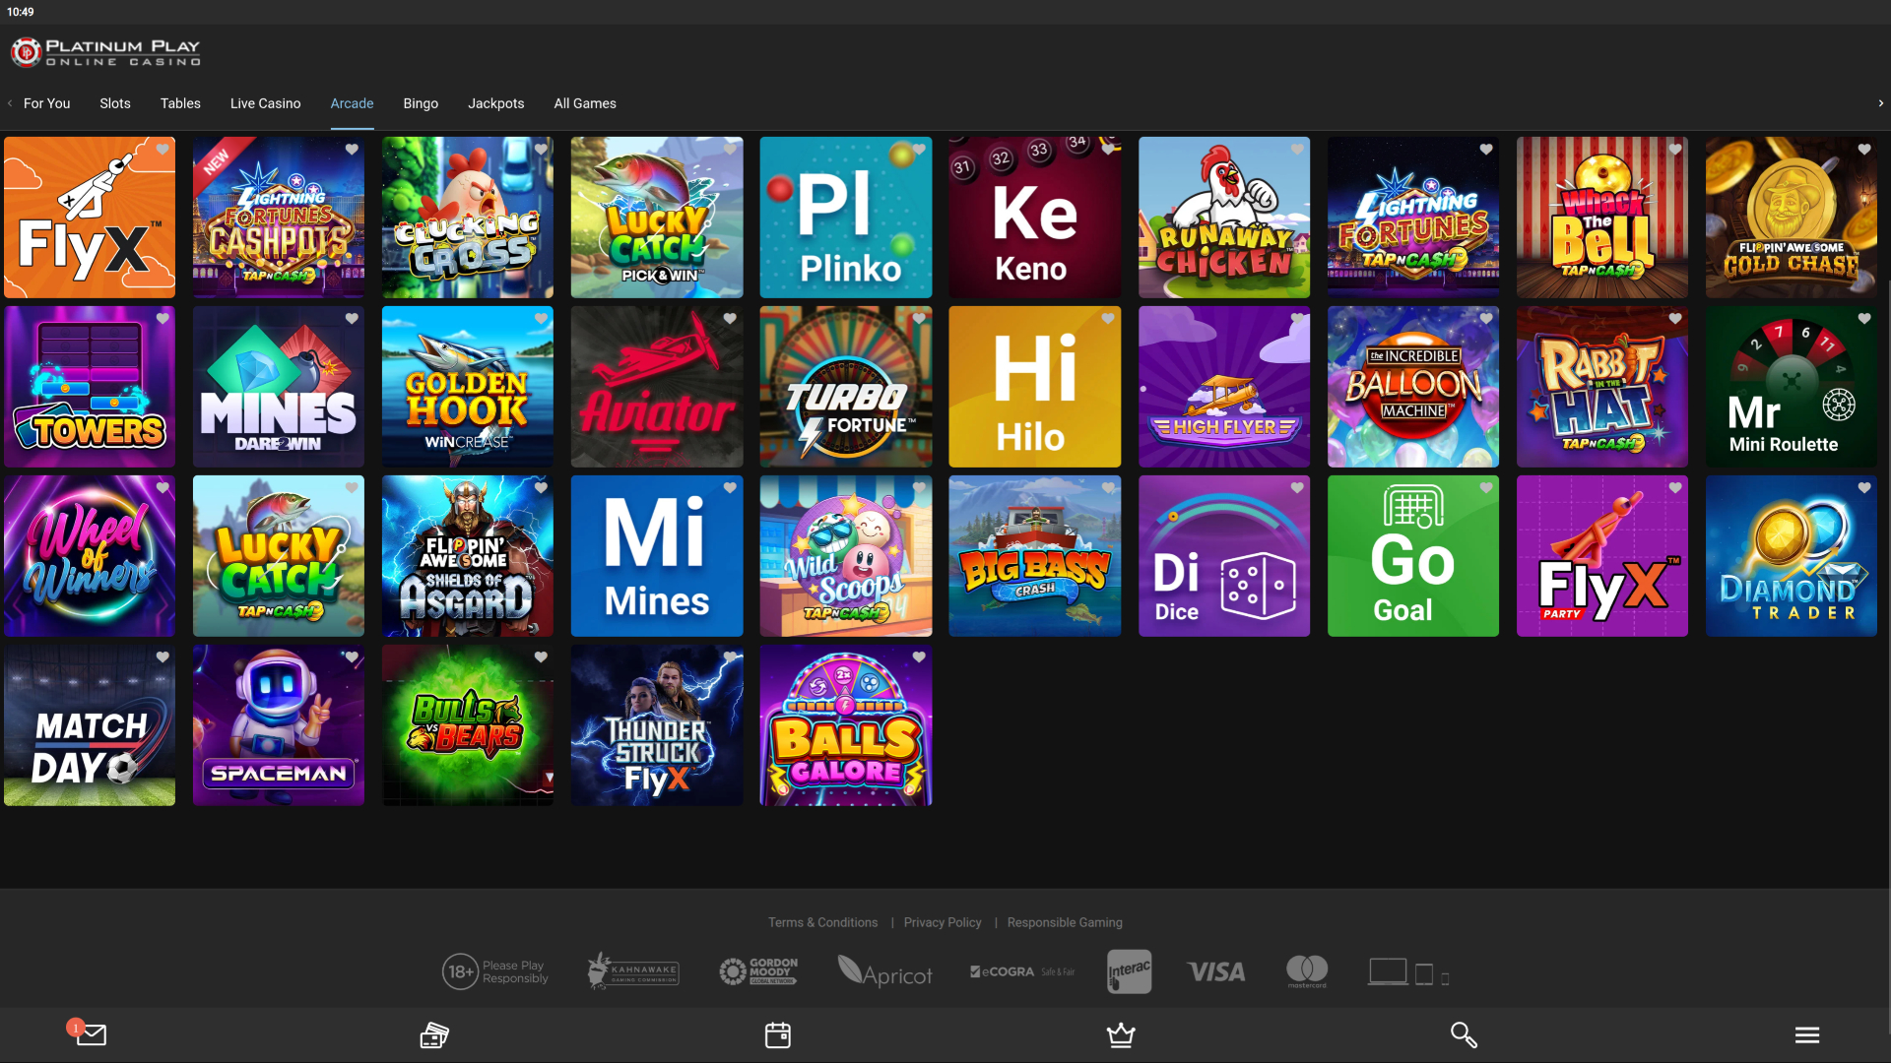Open the promotions calendar icon
Screen dimensions: 1891x1063
point(777,1034)
